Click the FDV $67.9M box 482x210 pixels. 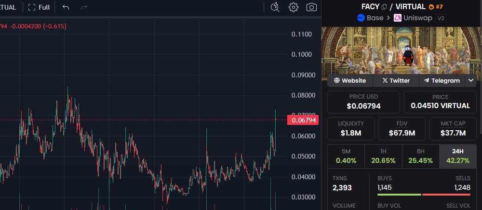[402, 129]
